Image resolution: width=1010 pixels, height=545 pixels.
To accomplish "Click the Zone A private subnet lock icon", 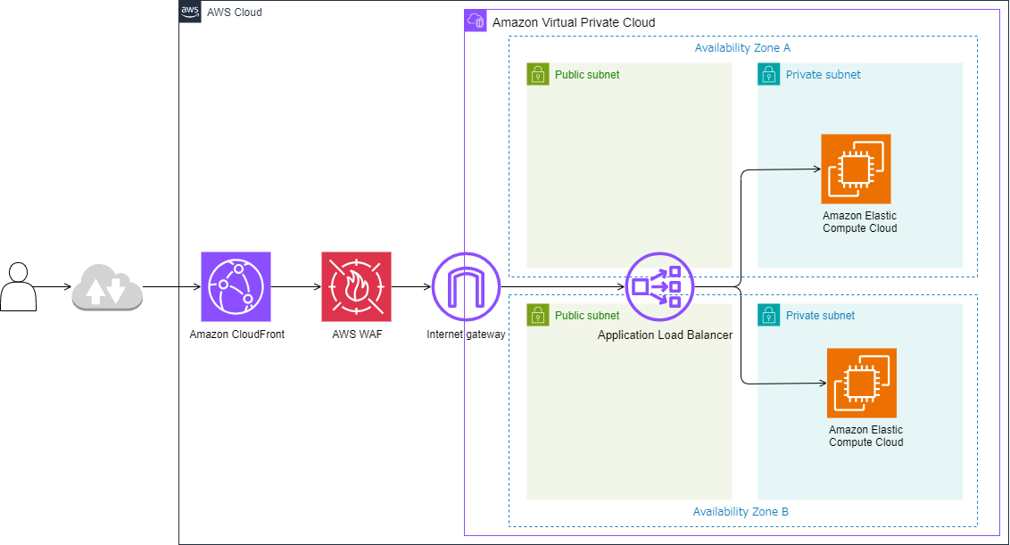I will click(768, 74).
